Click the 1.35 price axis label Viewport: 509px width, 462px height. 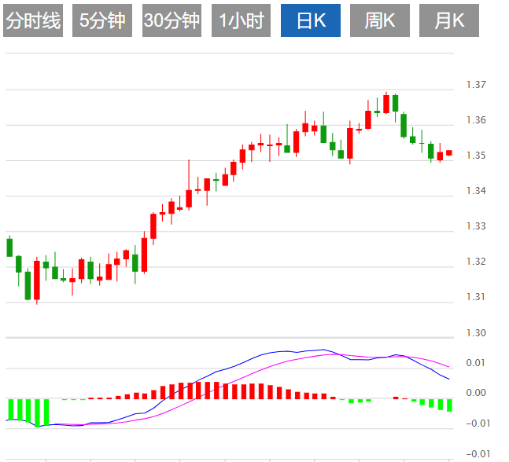tap(476, 156)
